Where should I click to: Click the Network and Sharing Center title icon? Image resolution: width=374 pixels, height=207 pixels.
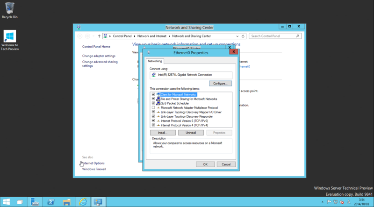pos(79,28)
